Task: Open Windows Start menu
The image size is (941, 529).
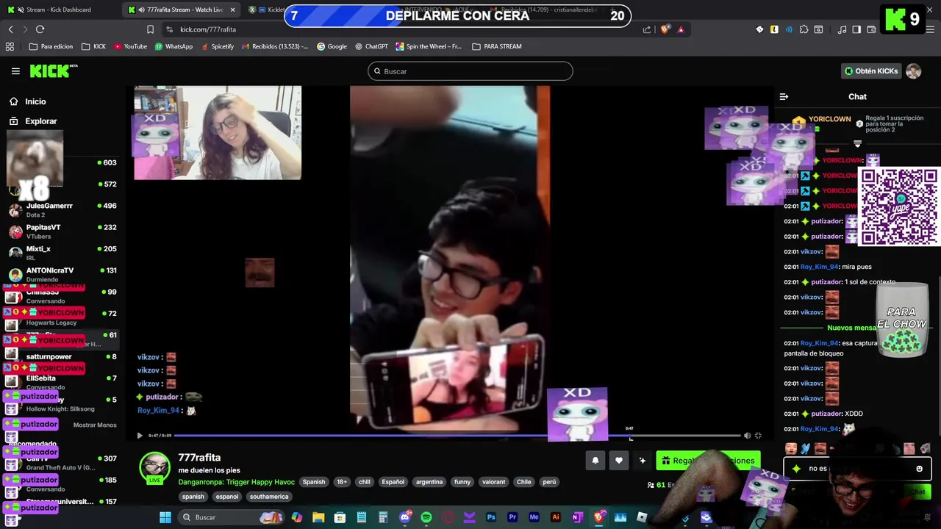Action: point(165,517)
